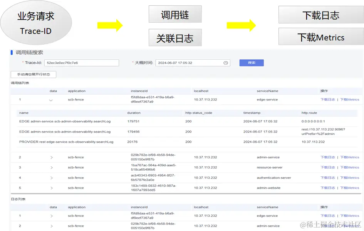Click the blue 搜索 search button
364x231 pixels.
point(252,63)
